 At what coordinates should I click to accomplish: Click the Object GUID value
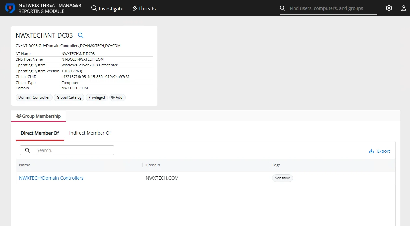tap(95, 77)
